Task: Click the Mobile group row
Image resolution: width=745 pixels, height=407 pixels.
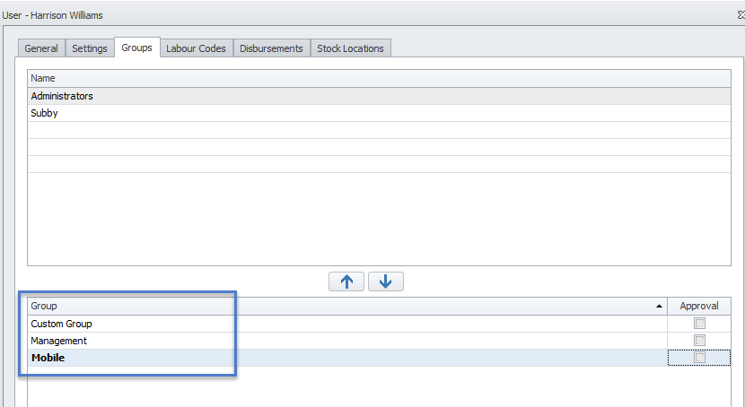Action: point(48,358)
